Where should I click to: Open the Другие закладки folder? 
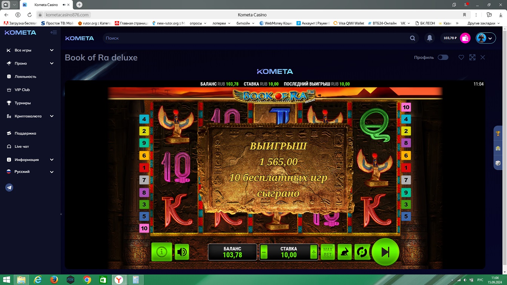coord(484,23)
